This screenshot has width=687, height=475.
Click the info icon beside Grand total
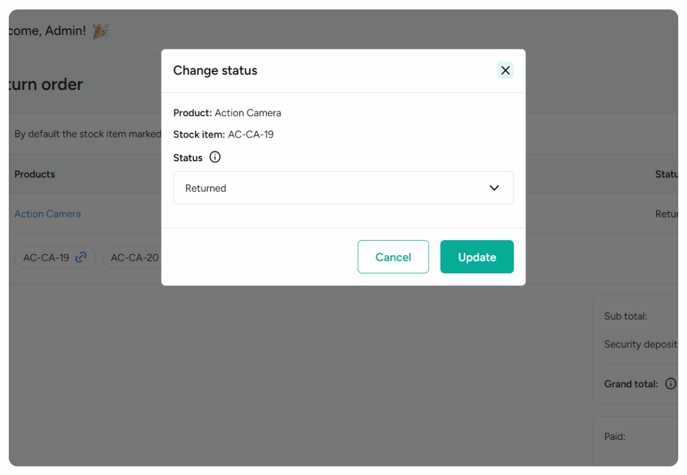(x=671, y=384)
